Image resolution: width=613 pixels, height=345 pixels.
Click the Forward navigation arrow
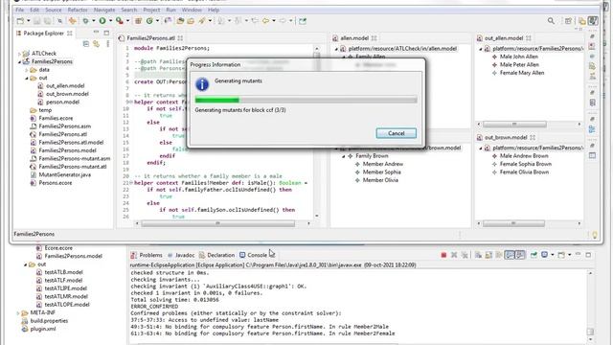283,21
